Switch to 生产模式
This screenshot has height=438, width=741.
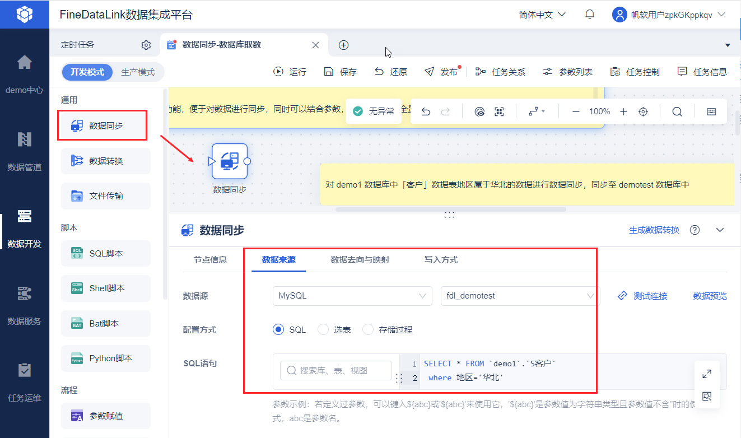click(x=138, y=72)
